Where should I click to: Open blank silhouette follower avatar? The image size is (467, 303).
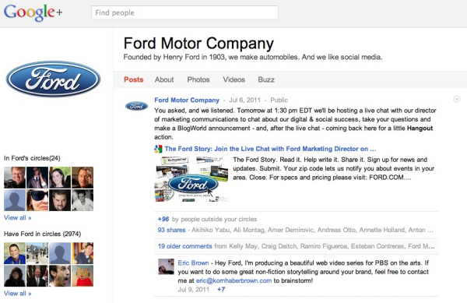click(60, 253)
